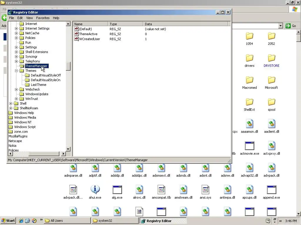Select the WCreatedUser value icon
The width and height of the screenshot is (301, 225).
[76, 39]
